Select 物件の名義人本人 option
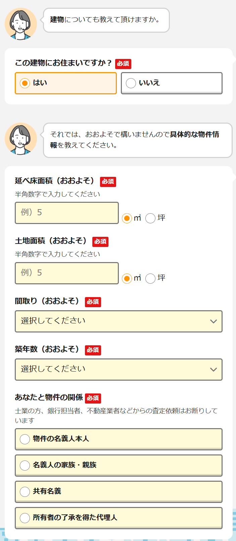Screen dimensions: 236x541 119,439
